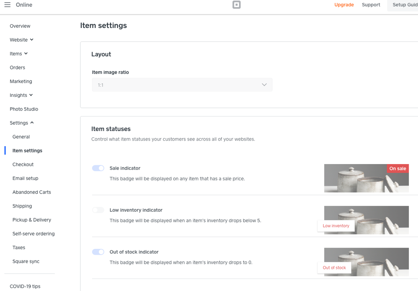Enable the Low inventory indicator toggle
Screen dimensions: 418x291
click(x=98, y=210)
